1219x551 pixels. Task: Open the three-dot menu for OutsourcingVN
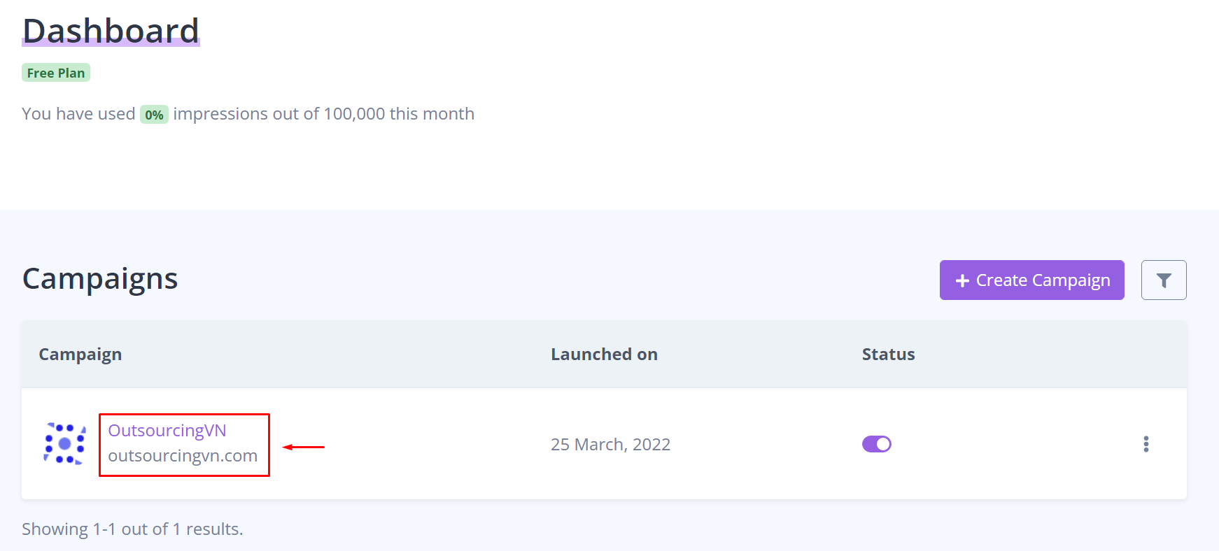point(1146,444)
